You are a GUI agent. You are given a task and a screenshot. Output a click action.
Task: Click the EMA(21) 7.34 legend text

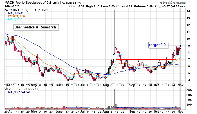pyautogui.click(x=17, y=16)
